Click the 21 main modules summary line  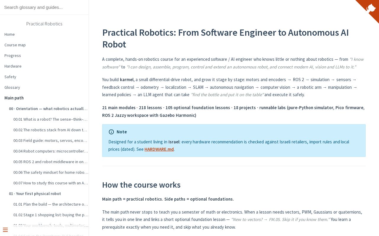coord(233,112)
